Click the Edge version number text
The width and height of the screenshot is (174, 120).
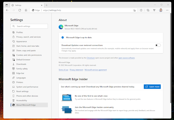pos(81,29)
